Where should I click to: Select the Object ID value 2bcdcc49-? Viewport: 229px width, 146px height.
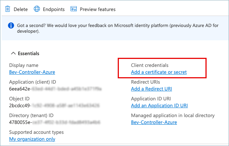pyautogui.click(x=20, y=106)
